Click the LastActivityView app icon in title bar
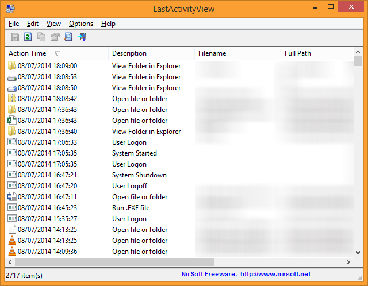 pos(10,9)
